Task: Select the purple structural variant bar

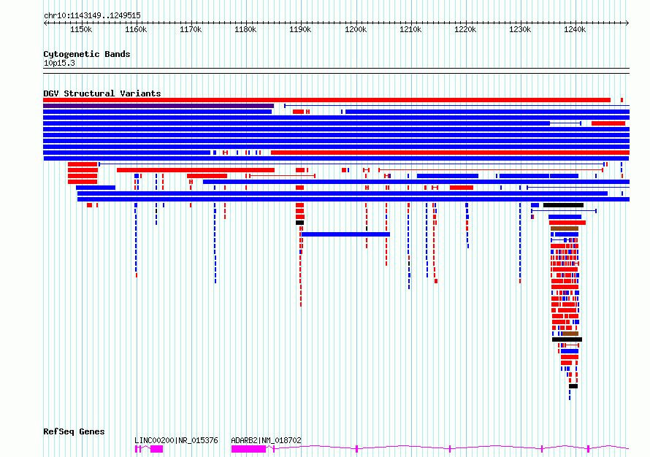Action: pyautogui.click(x=158, y=106)
